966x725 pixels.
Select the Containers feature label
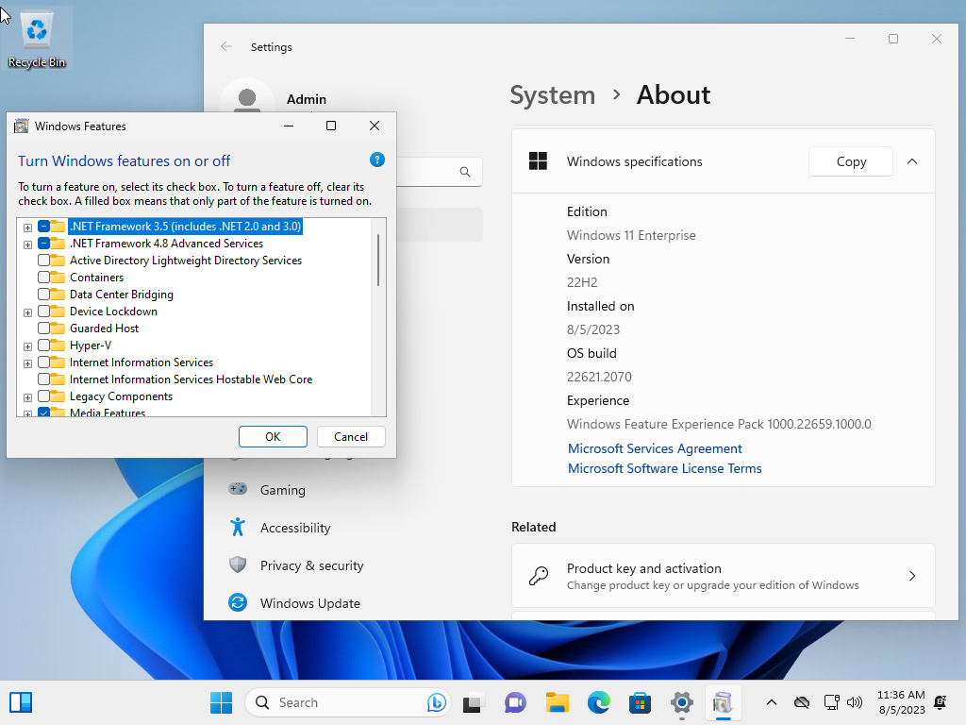click(97, 278)
